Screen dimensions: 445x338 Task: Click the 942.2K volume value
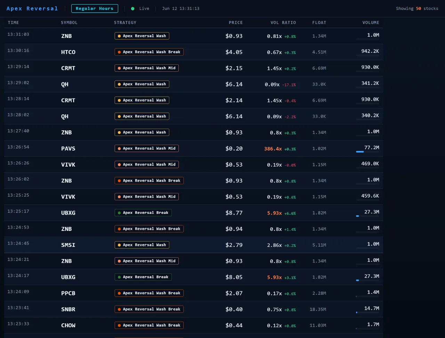pyautogui.click(x=370, y=51)
